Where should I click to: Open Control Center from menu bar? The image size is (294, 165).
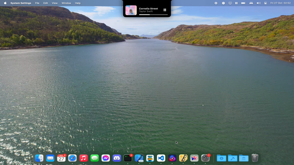(266, 3)
